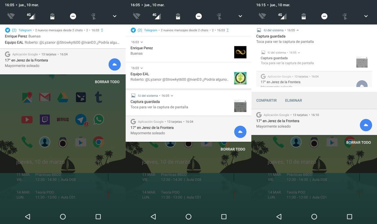Open Enrique Perez Buenas message in left screenshot

pyautogui.click(x=23, y=36)
